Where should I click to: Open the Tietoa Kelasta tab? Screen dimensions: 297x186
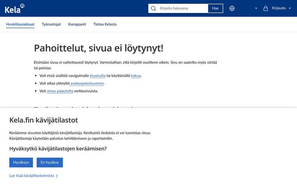point(105,24)
